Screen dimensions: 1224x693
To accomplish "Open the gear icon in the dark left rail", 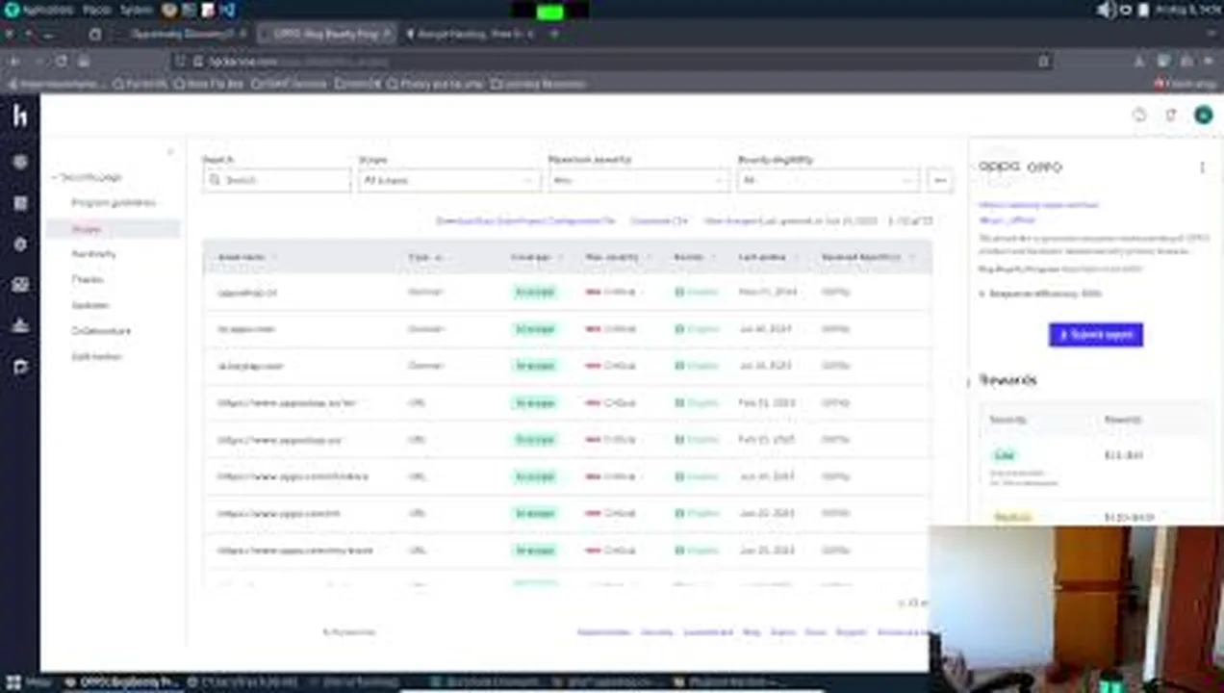I will click(20, 244).
